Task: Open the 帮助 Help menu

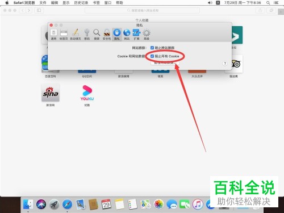Action: point(119,3)
